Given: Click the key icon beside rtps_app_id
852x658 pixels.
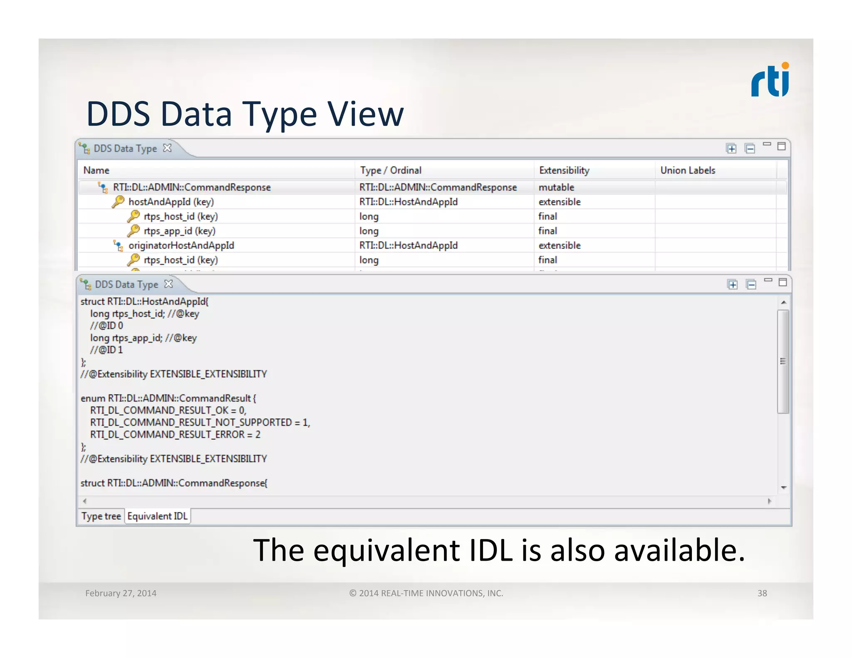Looking at the screenshot, I should pos(134,231).
